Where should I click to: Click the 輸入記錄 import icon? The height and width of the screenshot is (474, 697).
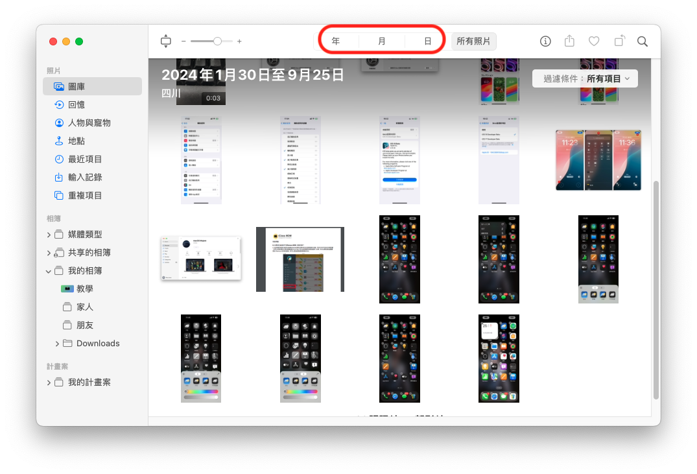(x=58, y=178)
